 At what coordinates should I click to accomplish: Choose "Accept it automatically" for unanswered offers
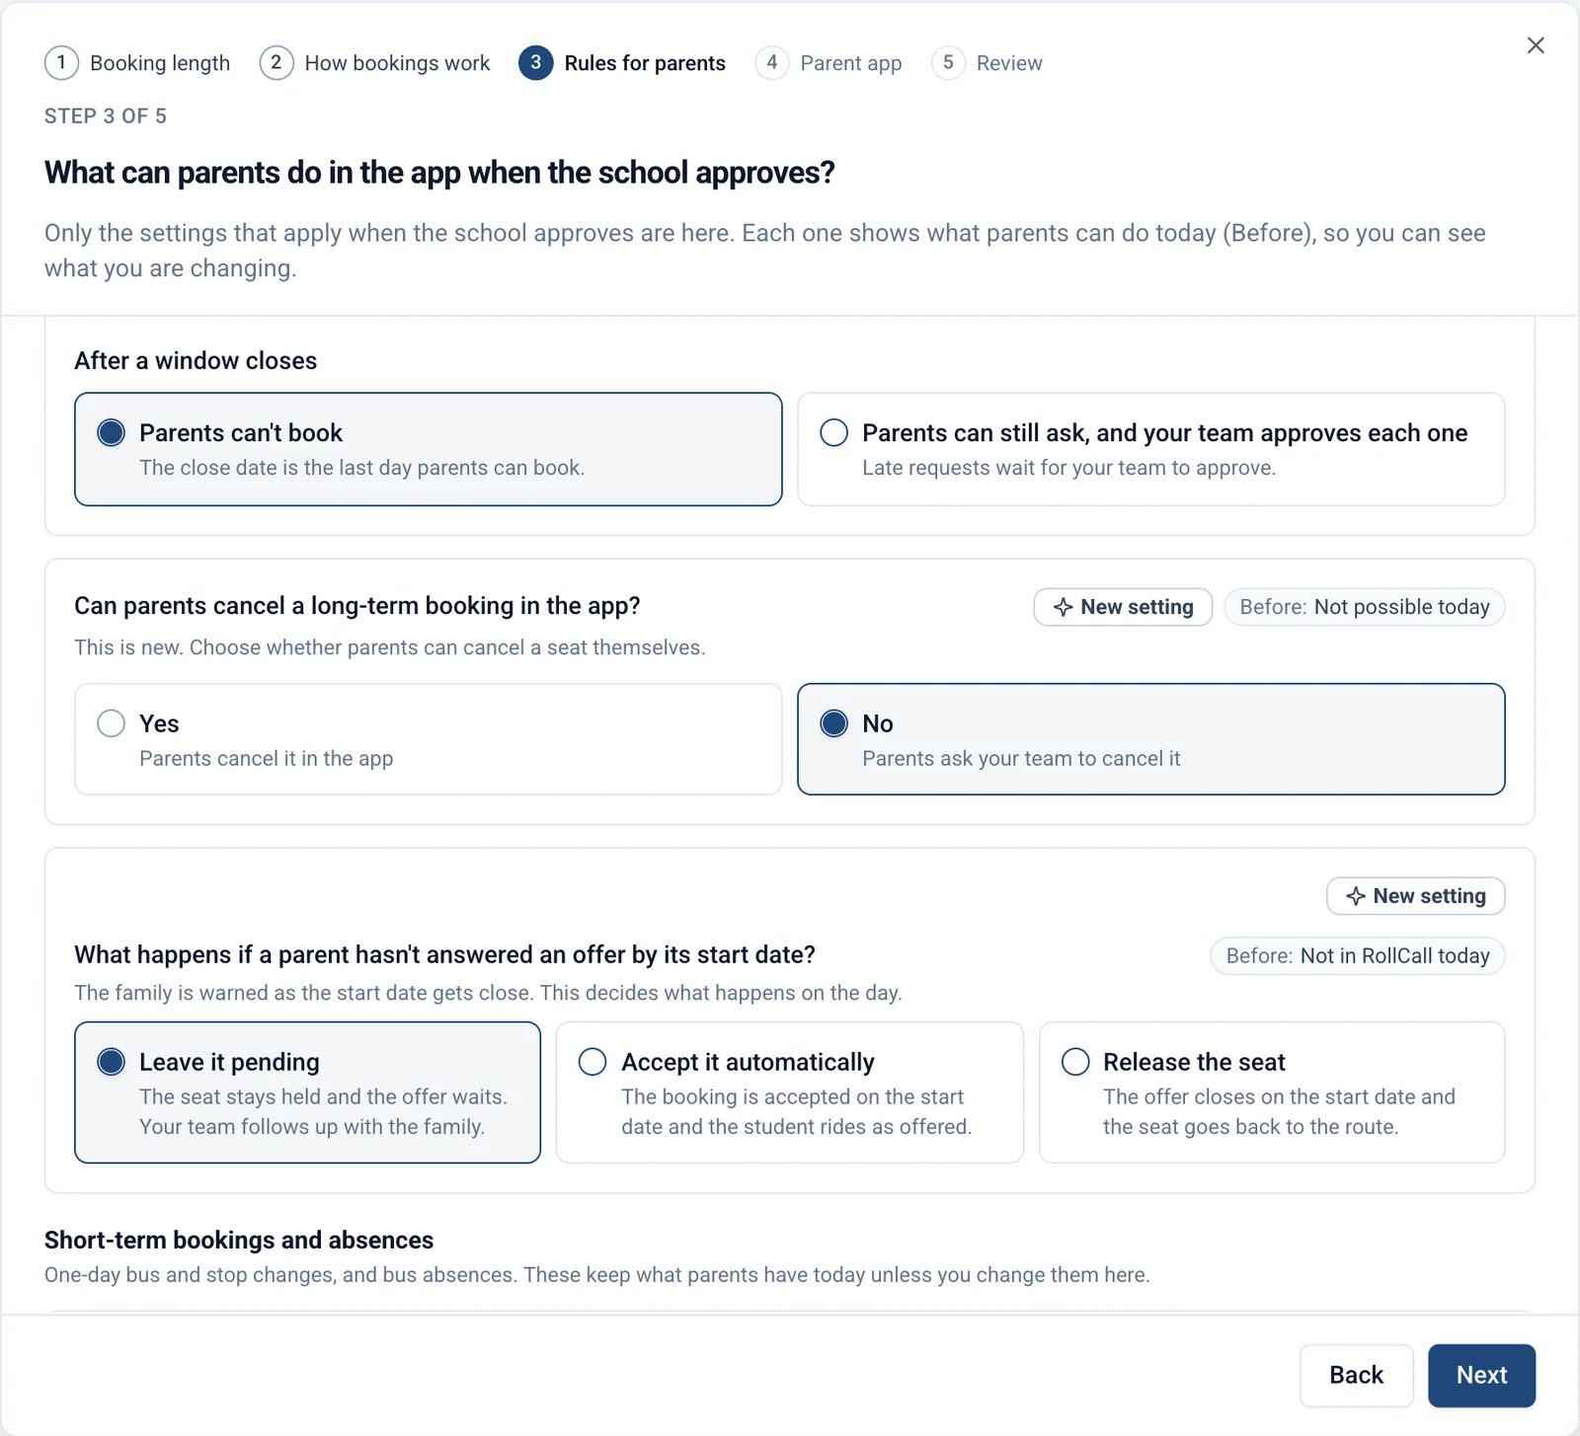(x=790, y=1093)
